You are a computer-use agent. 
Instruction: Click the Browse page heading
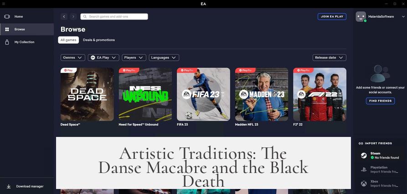[73, 29]
